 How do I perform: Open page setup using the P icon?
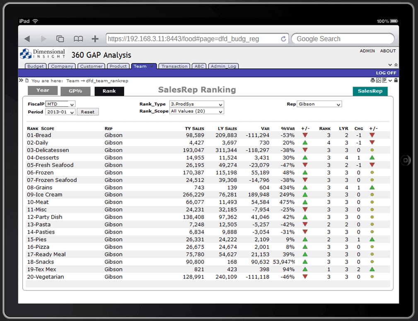pyautogui.click(x=384, y=80)
